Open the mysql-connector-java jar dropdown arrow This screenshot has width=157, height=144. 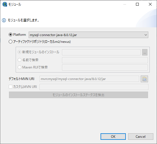click(146, 35)
